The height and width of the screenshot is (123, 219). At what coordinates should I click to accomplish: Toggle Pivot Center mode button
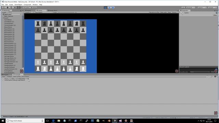click(x=26, y=8)
